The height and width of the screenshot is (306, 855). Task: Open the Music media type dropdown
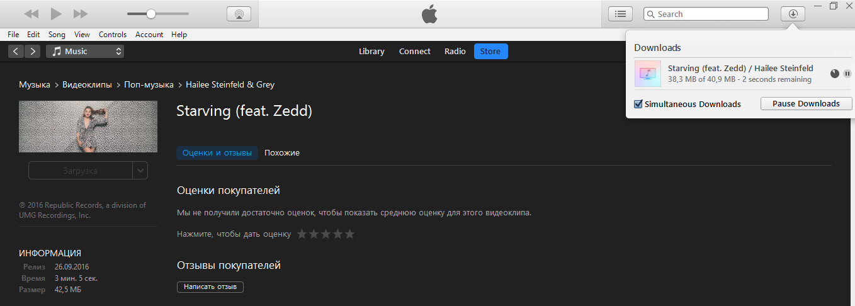(x=85, y=52)
